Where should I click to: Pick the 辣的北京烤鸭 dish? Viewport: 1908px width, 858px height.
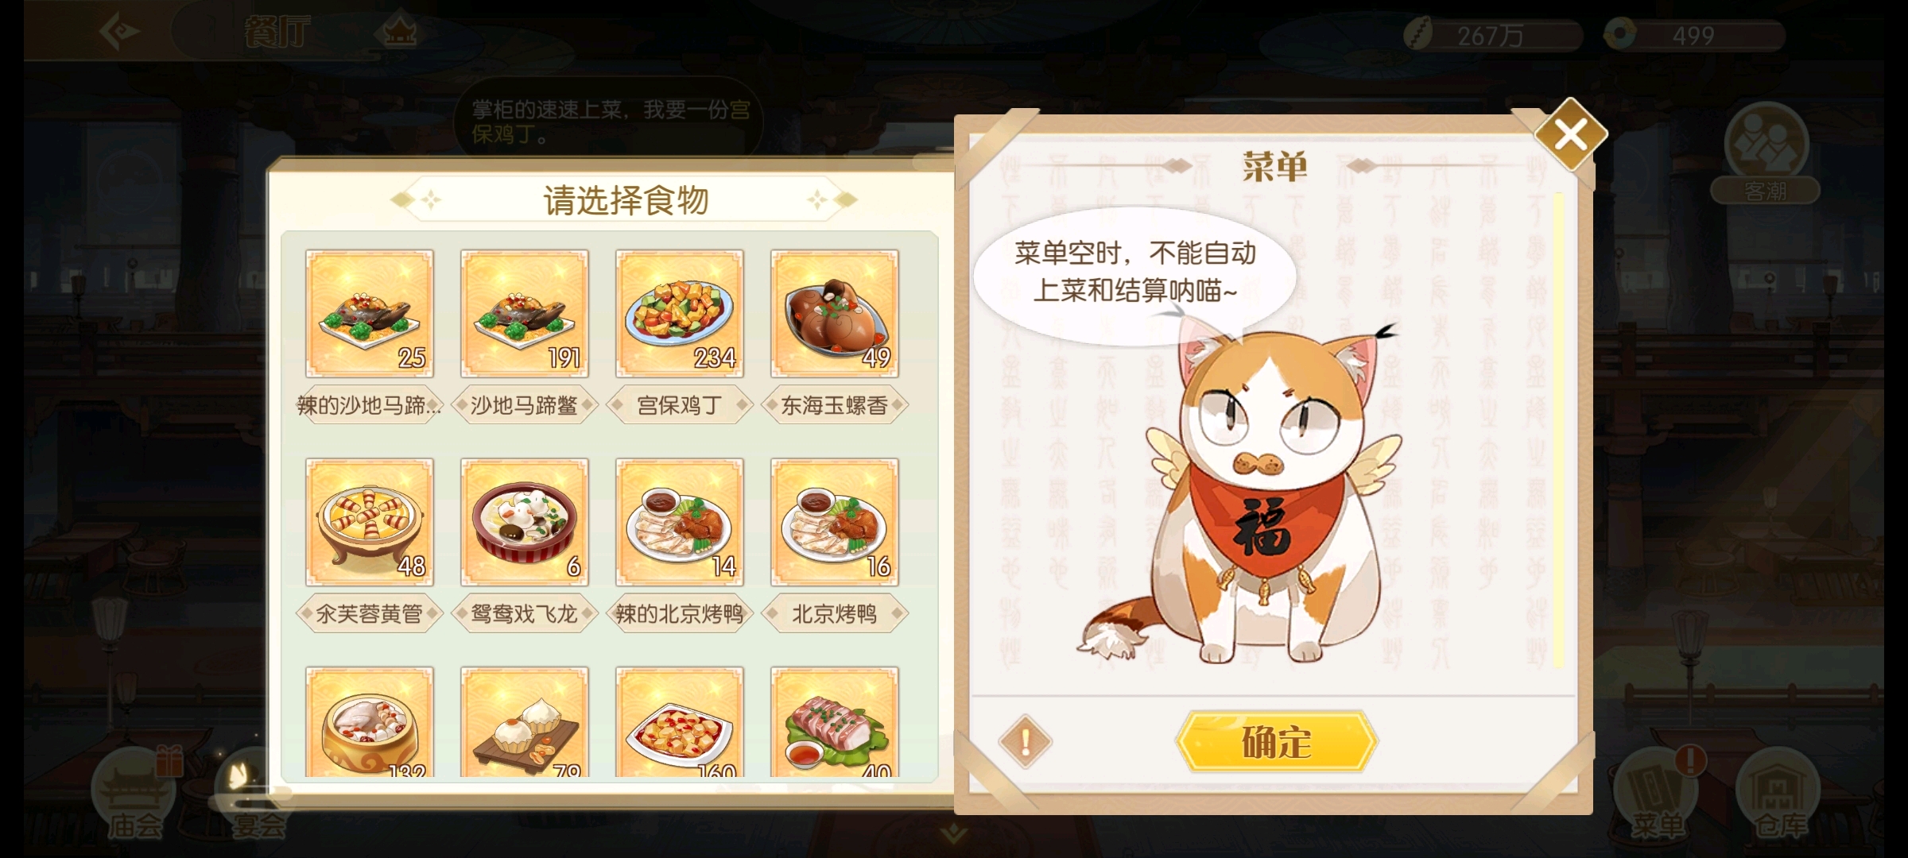pos(680,522)
